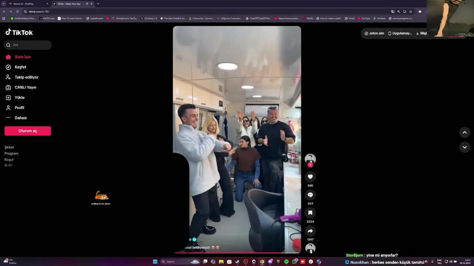Click the TikTok logo
The width and height of the screenshot is (474, 266).
pos(19,32)
